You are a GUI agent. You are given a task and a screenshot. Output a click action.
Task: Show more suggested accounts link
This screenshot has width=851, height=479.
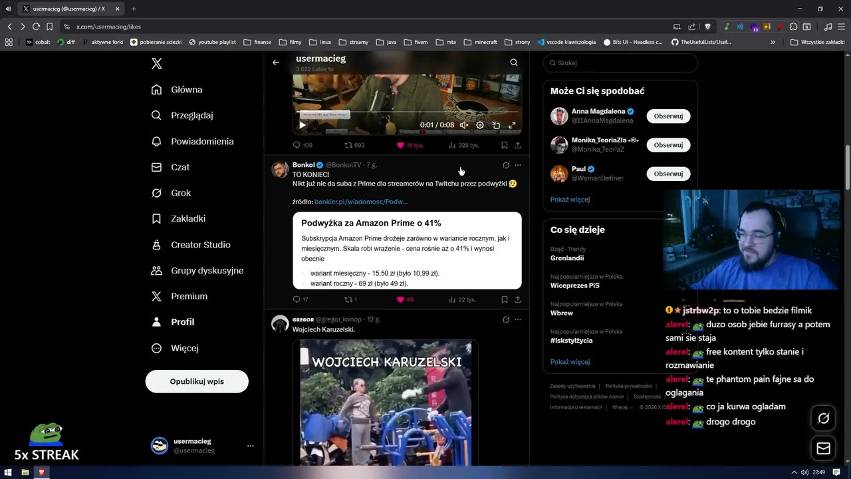click(x=570, y=200)
